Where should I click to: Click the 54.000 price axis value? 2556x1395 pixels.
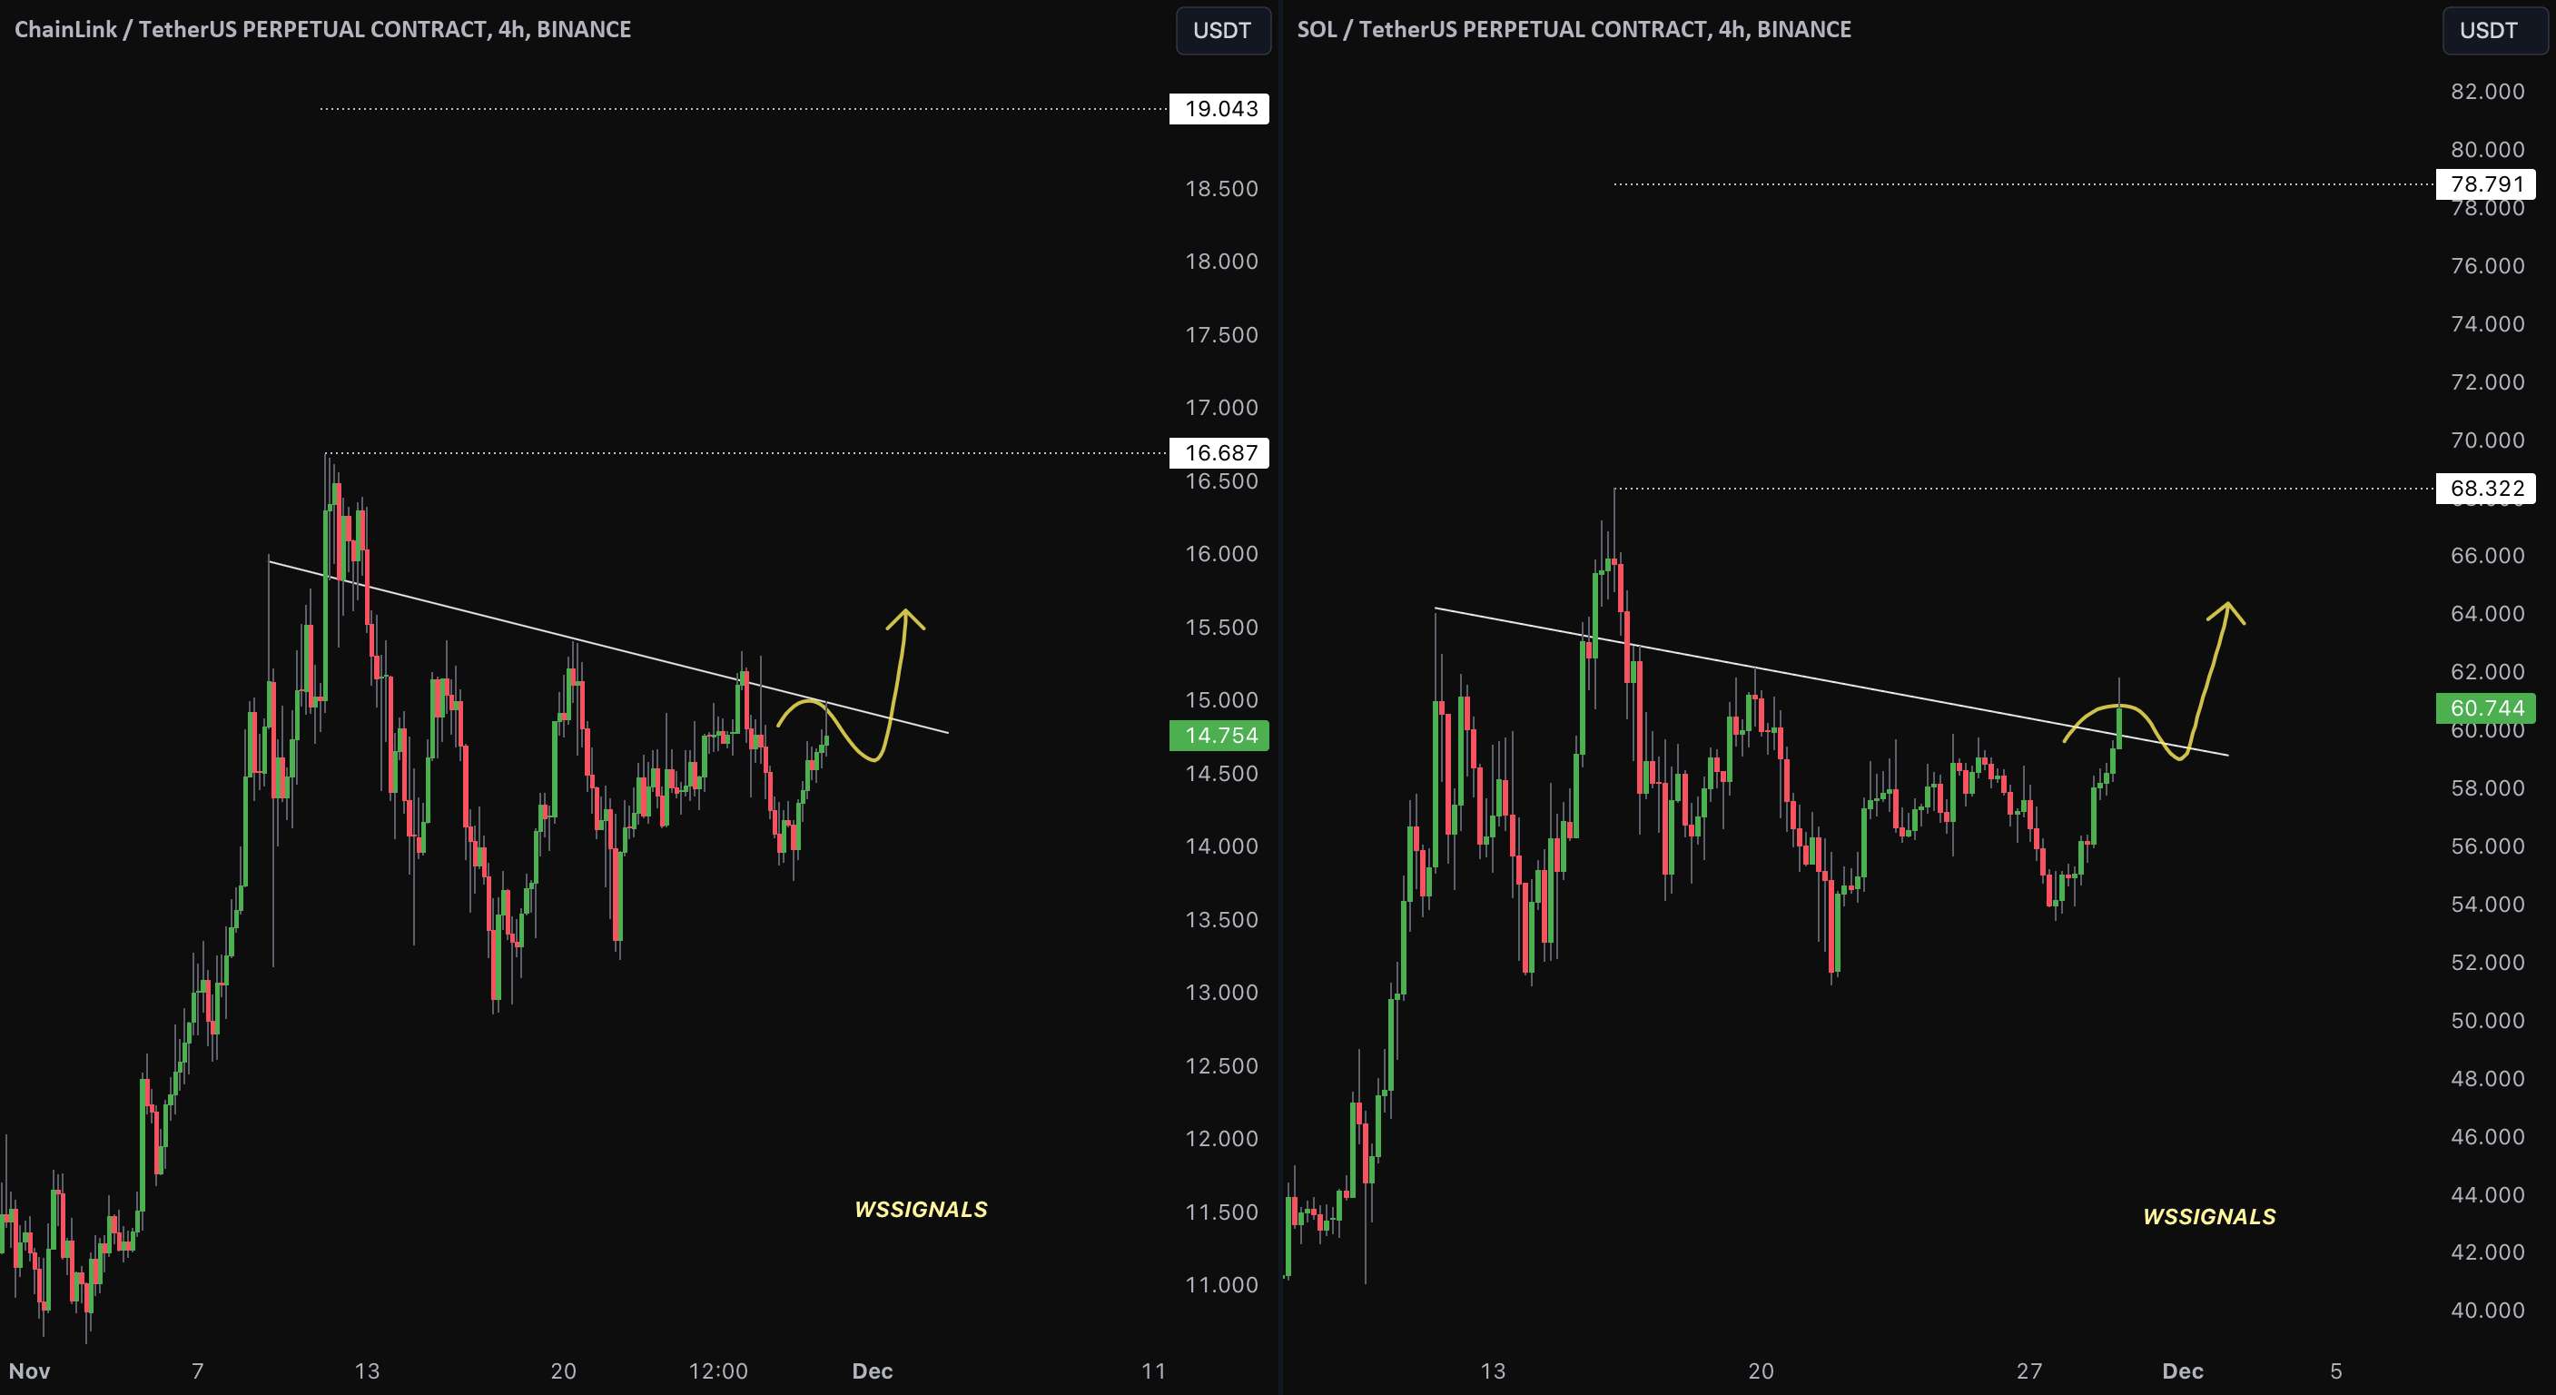pyautogui.click(x=2488, y=904)
